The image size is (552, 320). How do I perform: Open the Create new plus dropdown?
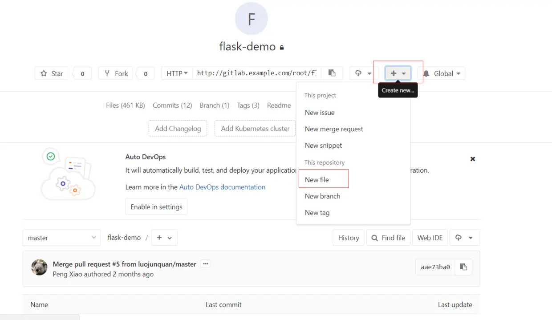coord(398,73)
